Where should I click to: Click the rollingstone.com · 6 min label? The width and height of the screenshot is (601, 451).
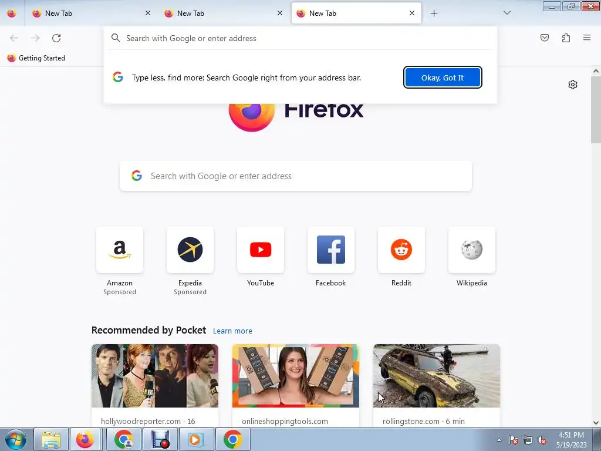tap(424, 421)
